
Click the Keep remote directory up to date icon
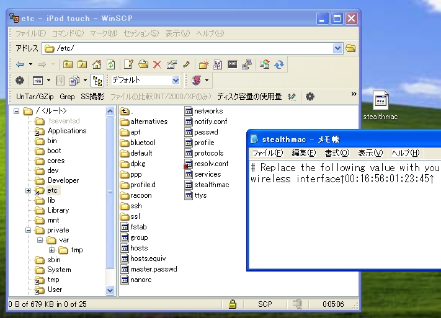pos(279,64)
